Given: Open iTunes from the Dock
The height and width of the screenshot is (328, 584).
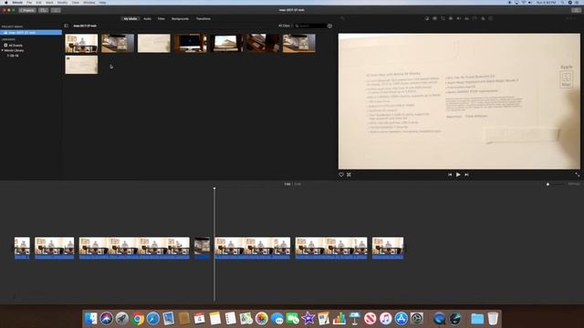Looking at the screenshot, I should coord(385,319).
